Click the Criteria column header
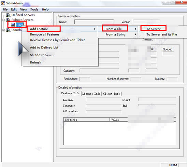The image size is (187, 167). pyautogui.click(x=86, y=120)
